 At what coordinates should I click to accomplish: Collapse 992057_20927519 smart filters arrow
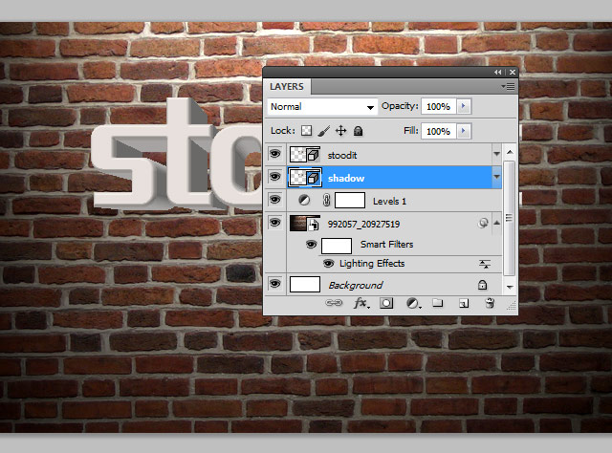[x=496, y=223]
